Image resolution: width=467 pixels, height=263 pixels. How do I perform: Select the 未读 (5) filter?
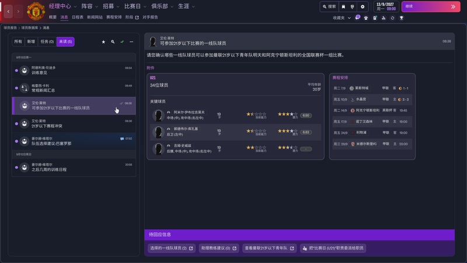[x=65, y=41]
